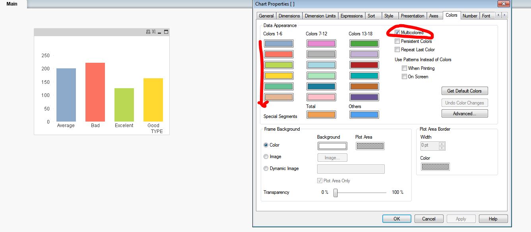Click the 'Excelent' axis label
The height and width of the screenshot is (232, 531).
point(124,126)
